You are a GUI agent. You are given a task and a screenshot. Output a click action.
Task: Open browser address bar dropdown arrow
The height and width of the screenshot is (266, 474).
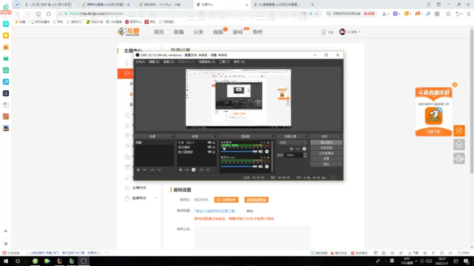316,14
